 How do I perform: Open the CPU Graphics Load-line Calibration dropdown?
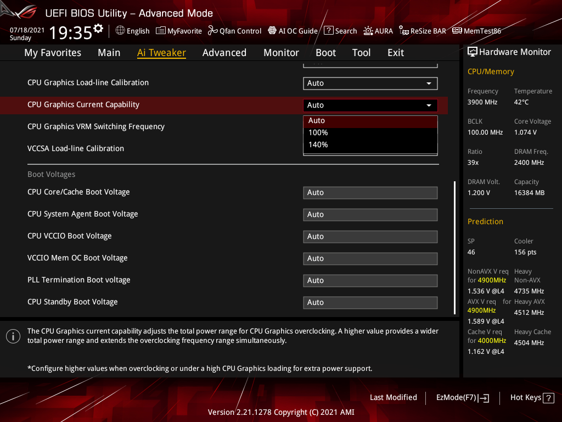click(370, 83)
